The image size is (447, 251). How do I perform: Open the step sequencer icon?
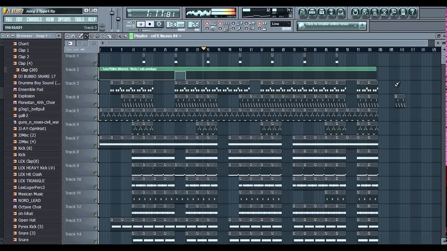coord(312,13)
